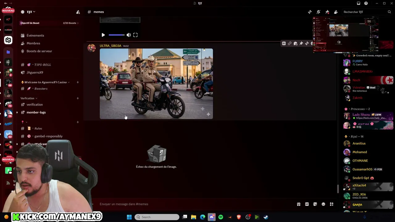Invite people to TJT server icon
Viewport: 395px width, 222px height.
pos(78,12)
